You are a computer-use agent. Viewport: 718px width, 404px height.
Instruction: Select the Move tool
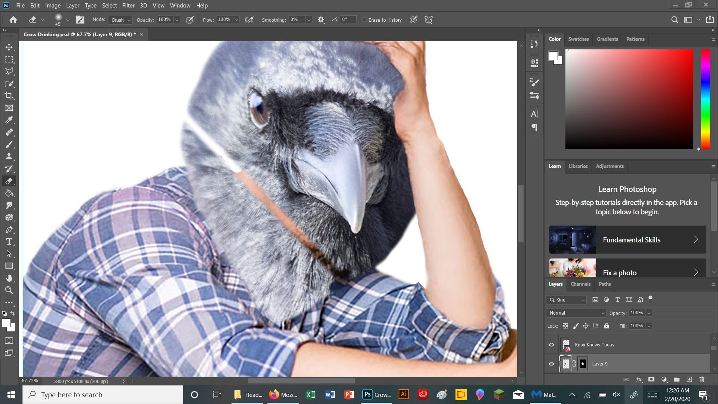point(9,47)
